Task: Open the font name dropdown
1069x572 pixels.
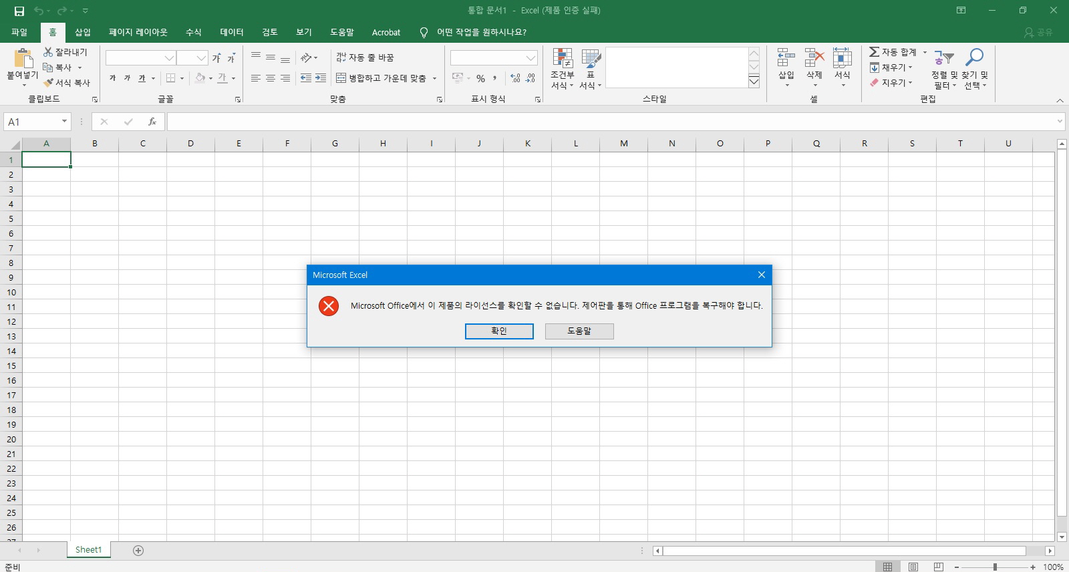Action: (170, 58)
